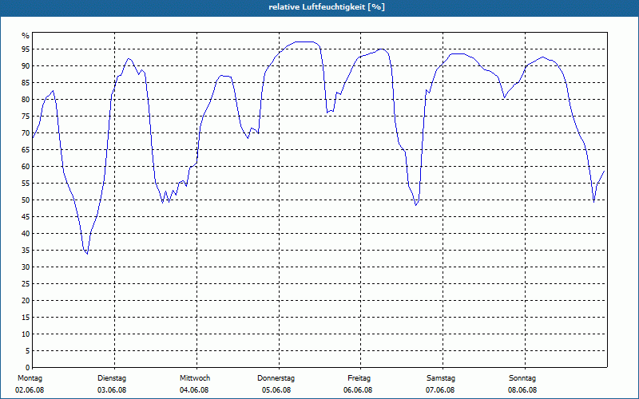Select the y-axis value '45'

[x=26, y=217]
